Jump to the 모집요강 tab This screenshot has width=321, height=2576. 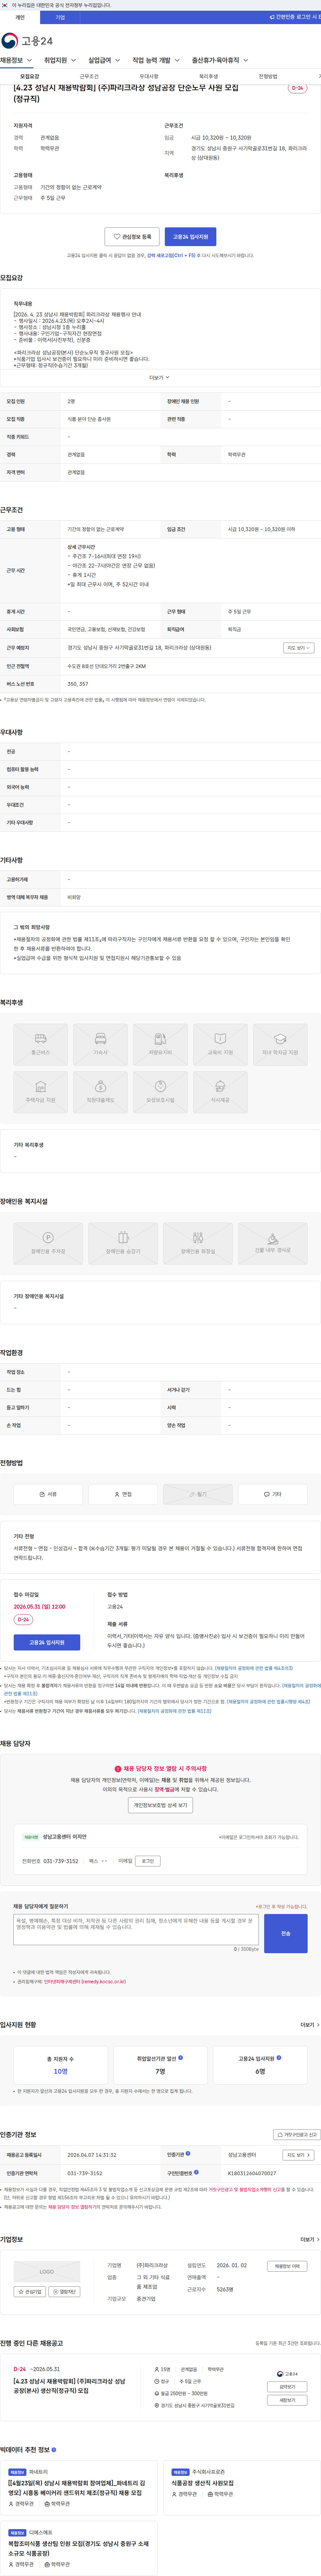[30, 76]
